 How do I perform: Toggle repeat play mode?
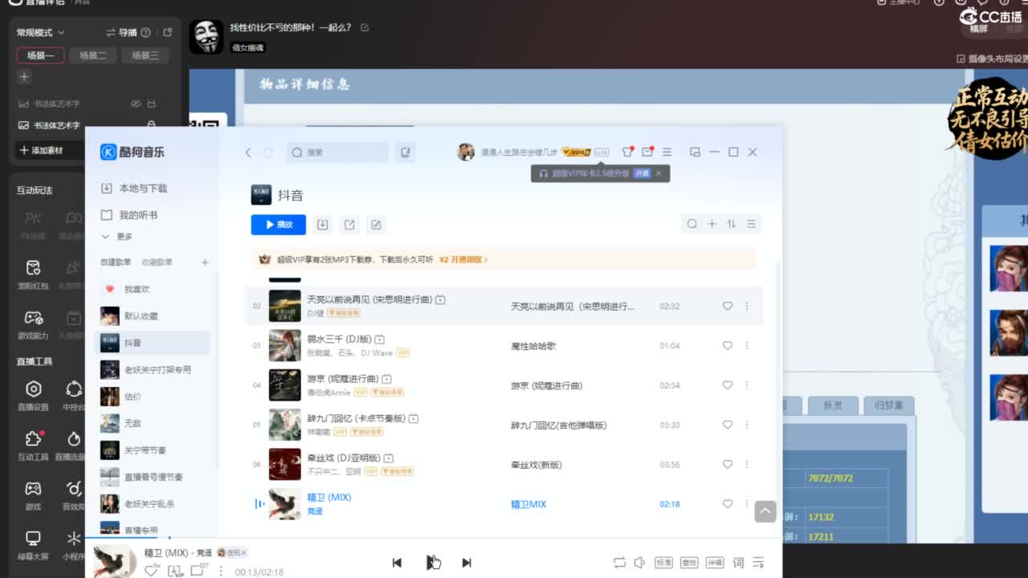pyautogui.click(x=619, y=563)
